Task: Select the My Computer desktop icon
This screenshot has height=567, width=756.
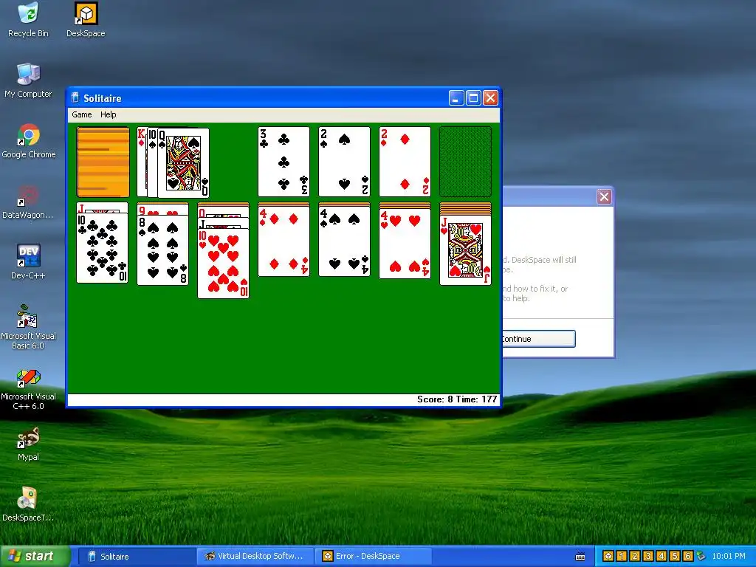Action: 29,80
